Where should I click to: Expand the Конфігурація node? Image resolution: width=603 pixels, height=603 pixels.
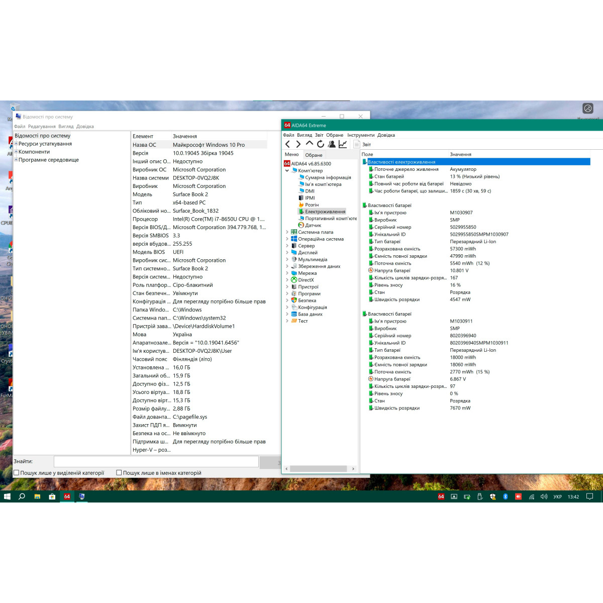287,307
